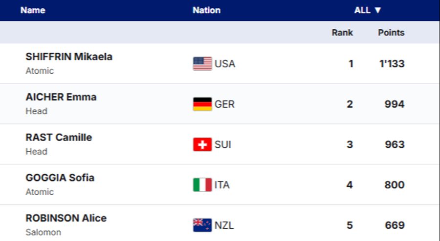Click the USA flag icon
Image resolution: width=440 pixels, height=241 pixels.
pyautogui.click(x=202, y=64)
